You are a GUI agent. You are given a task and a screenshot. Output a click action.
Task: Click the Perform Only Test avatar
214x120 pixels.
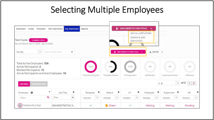(20, 105)
